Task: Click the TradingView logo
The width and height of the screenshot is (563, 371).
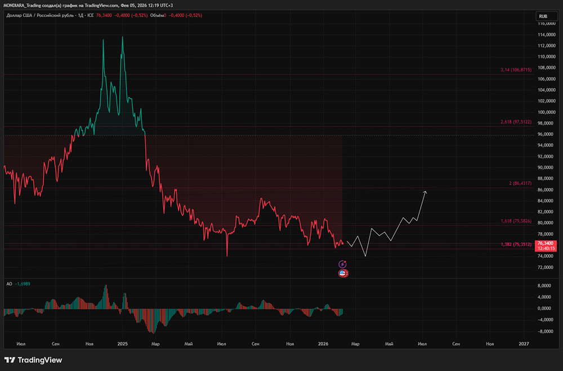Action: (x=33, y=360)
